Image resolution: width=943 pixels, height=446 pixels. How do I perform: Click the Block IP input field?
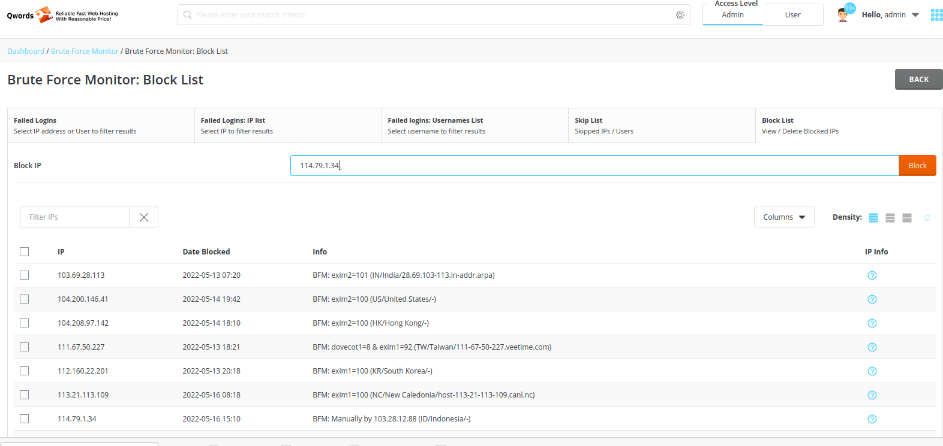(x=594, y=166)
